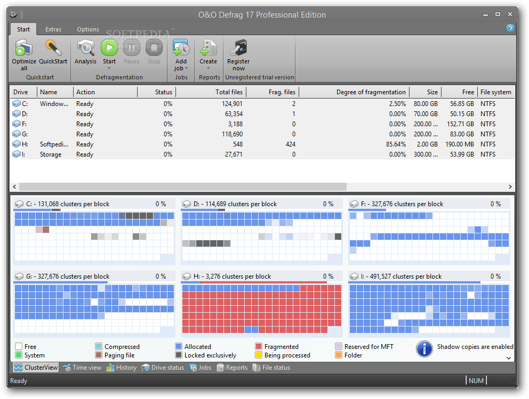Click the blue info icon for shadow copies

click(424, 349)
